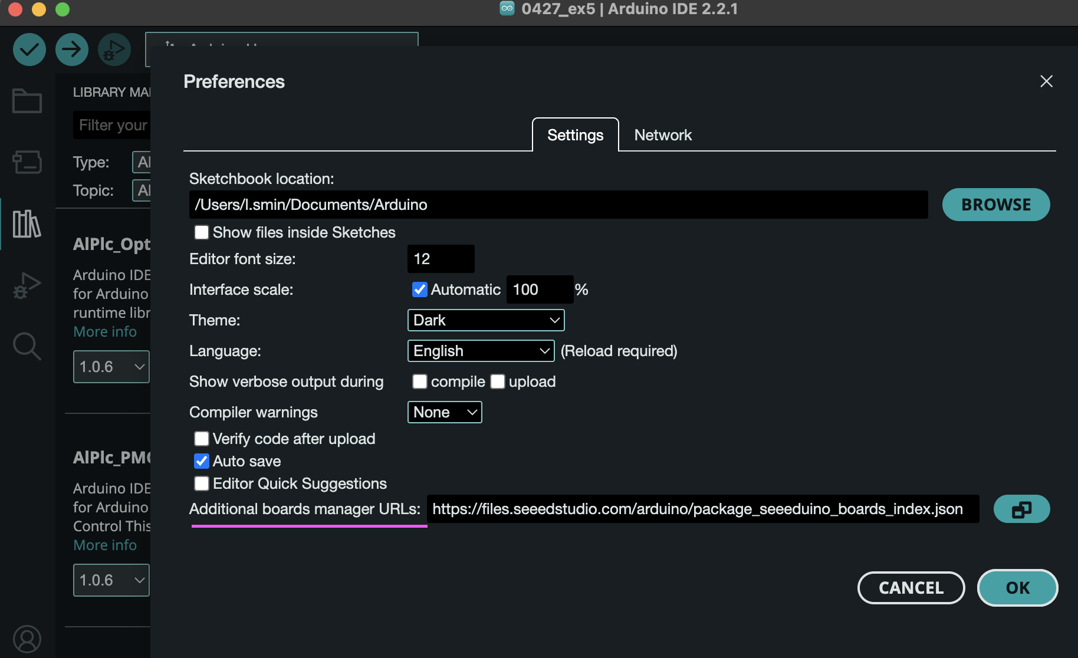This screenshot has height=658, width=1078.
Task: Open the Boards Manager sidebar icon
Action: (27, 162)
